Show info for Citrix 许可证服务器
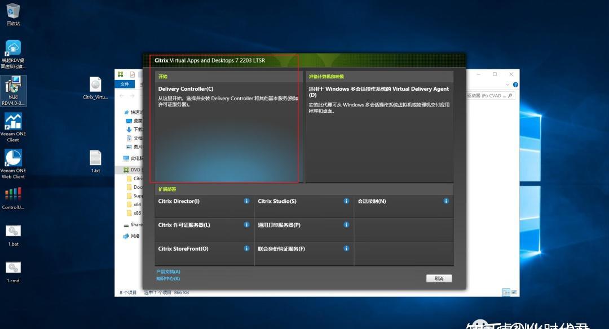609x329 pixels. 246,225
